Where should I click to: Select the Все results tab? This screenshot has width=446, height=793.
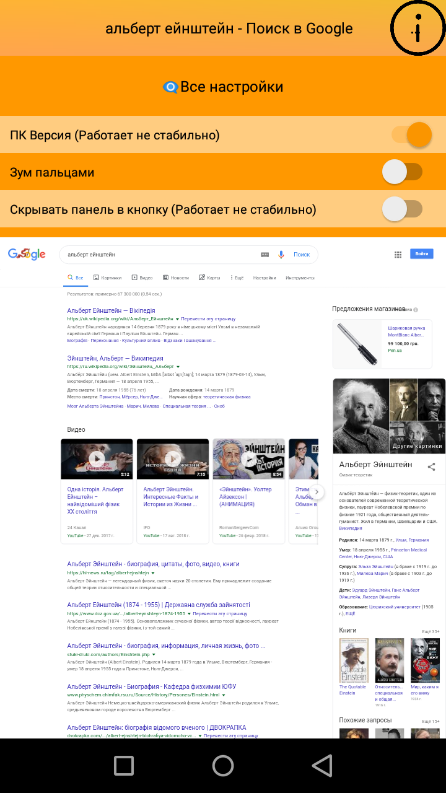click(76, 278)
